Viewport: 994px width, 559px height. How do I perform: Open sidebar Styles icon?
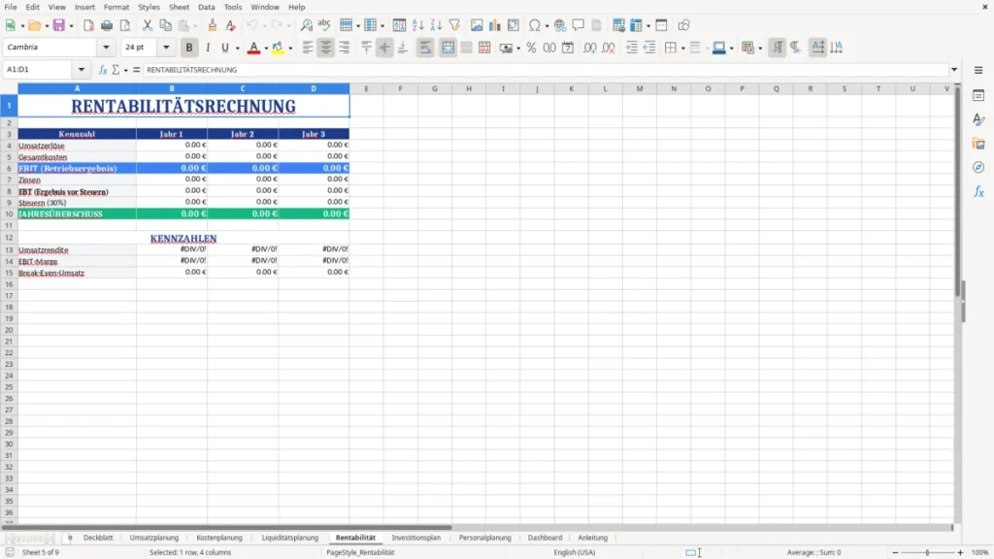point(978,119)
